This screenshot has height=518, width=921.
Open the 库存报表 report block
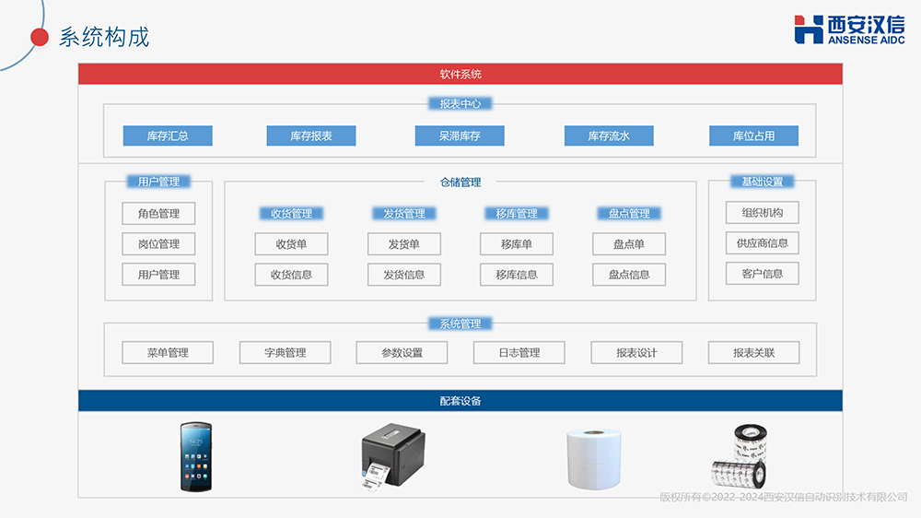[311, 135]
